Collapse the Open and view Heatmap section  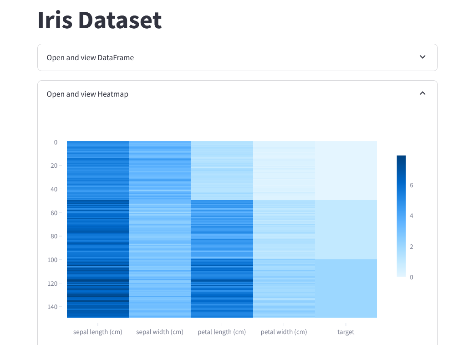tap(238, 94)
